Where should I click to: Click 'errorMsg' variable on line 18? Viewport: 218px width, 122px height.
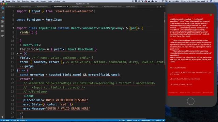37,75
